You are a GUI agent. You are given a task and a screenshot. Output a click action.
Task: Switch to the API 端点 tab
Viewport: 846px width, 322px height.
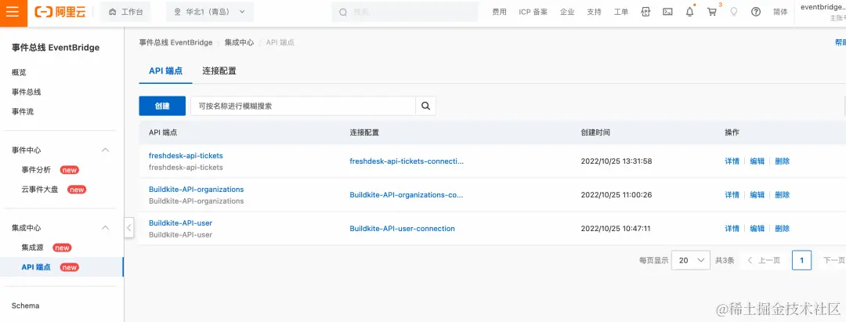[165, 71]
